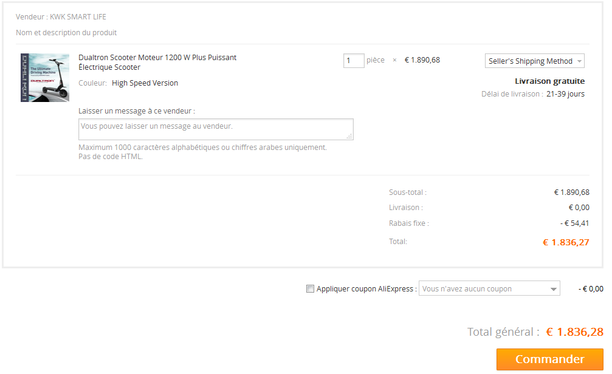This screenshot has width=612, height=374.
Task: Click the Sous-total amount € 1.890,68
Action: (x=572, y=192)
